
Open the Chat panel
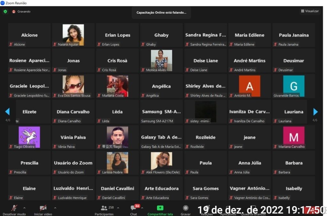(x=133, y=208)
